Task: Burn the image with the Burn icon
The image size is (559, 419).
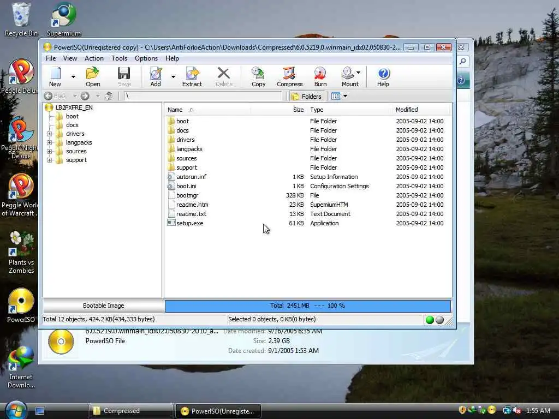Action: pos(320,76)
